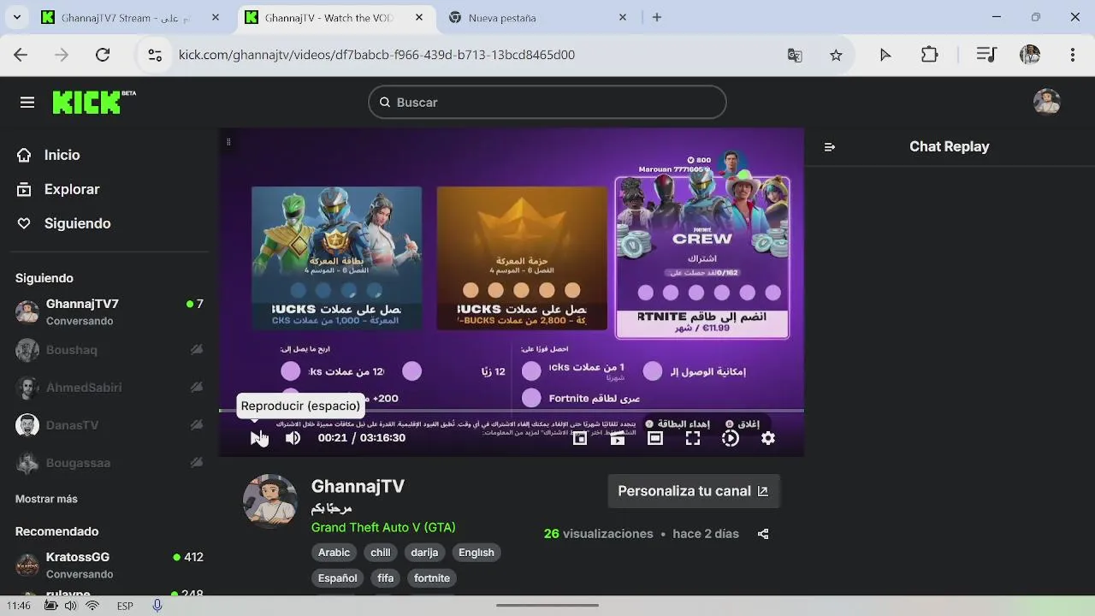Click GhannajTV channel avatar below video
Image resolution: width=1095 pixels, height=616 pixels.
(270, 500)
